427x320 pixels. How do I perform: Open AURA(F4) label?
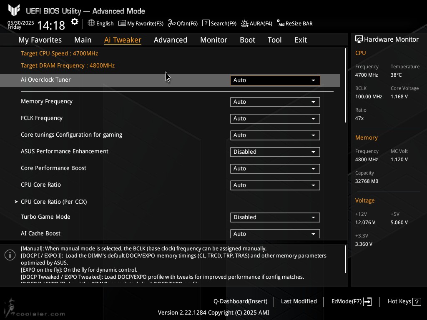click(261, 24)
